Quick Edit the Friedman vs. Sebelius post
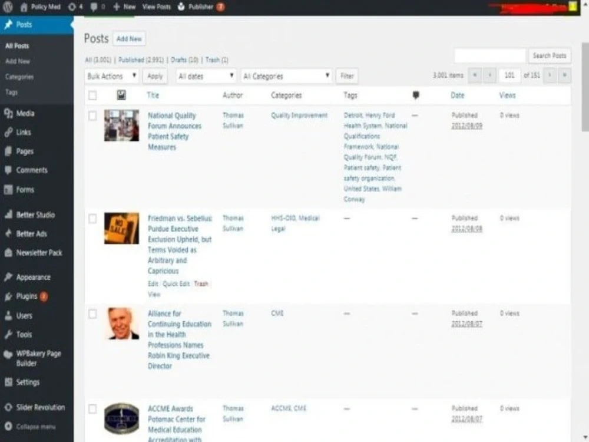 [176, 284]
